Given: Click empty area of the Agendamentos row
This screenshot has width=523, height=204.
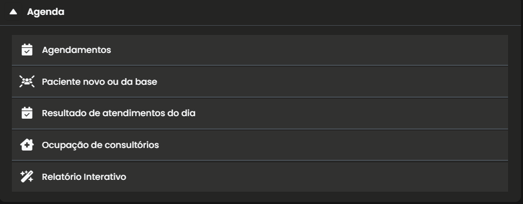Looking at the screenshot, I should point(310,50).
